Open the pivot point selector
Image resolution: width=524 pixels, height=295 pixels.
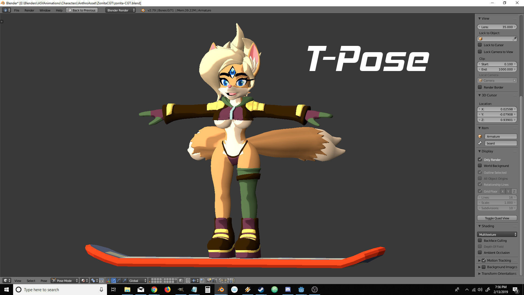tap(94, 281)
